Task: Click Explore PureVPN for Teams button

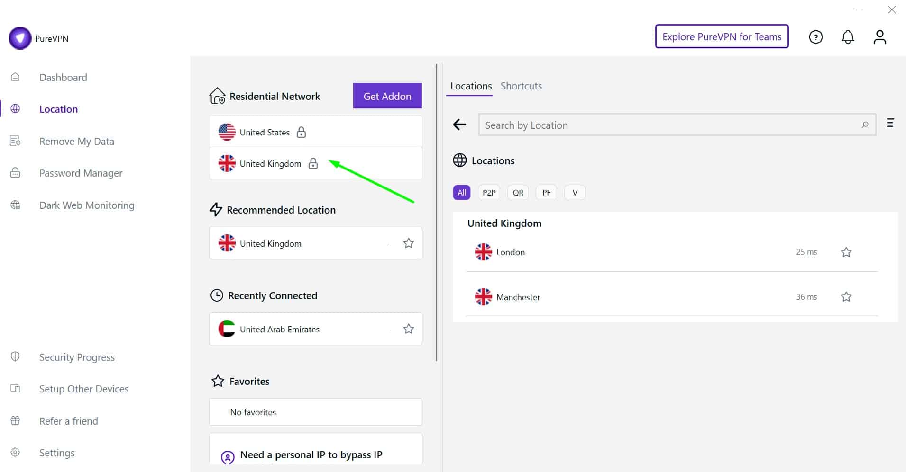Action: click(722, 36)
